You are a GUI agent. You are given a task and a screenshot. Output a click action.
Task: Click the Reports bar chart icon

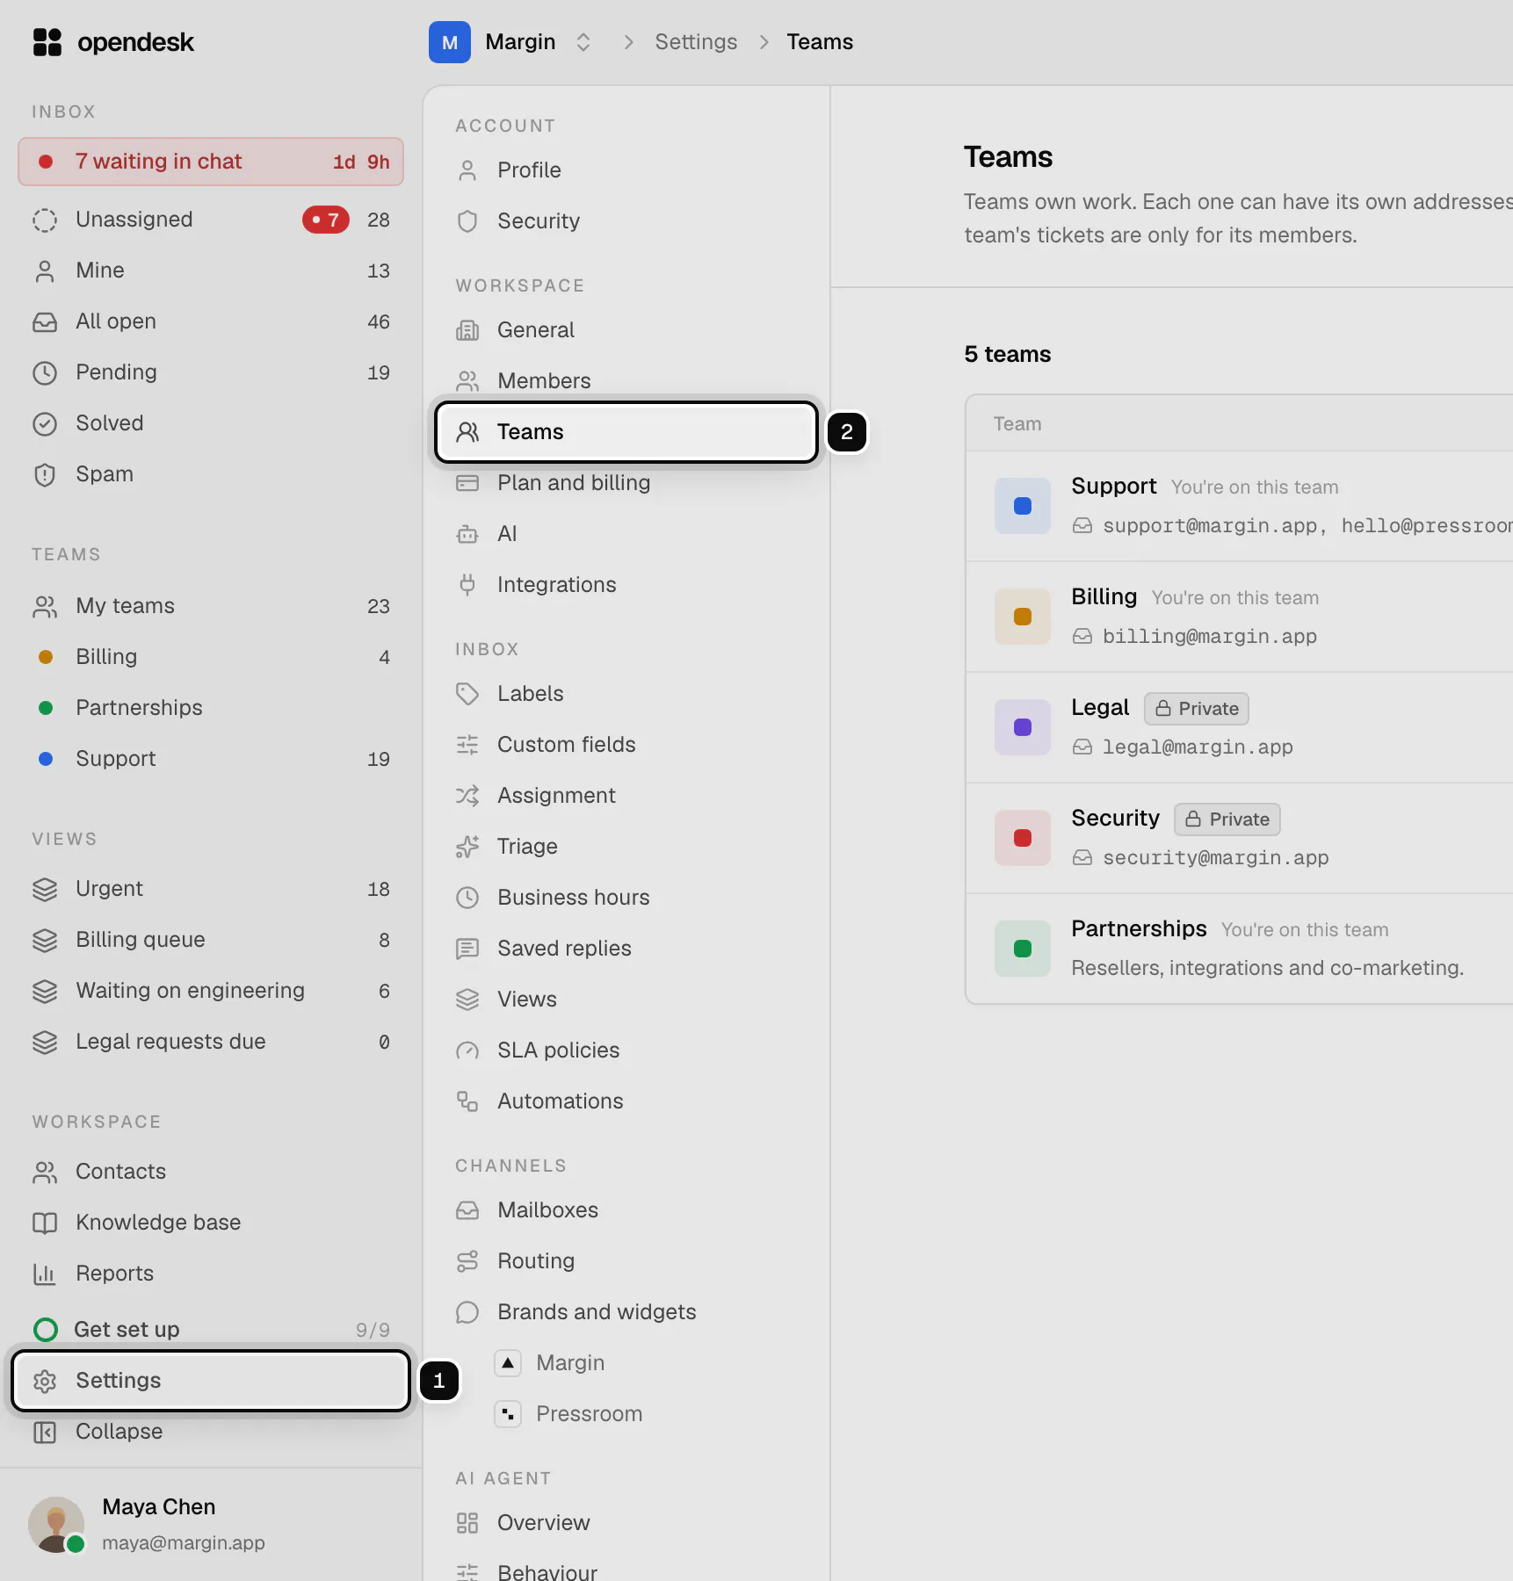45,1274
